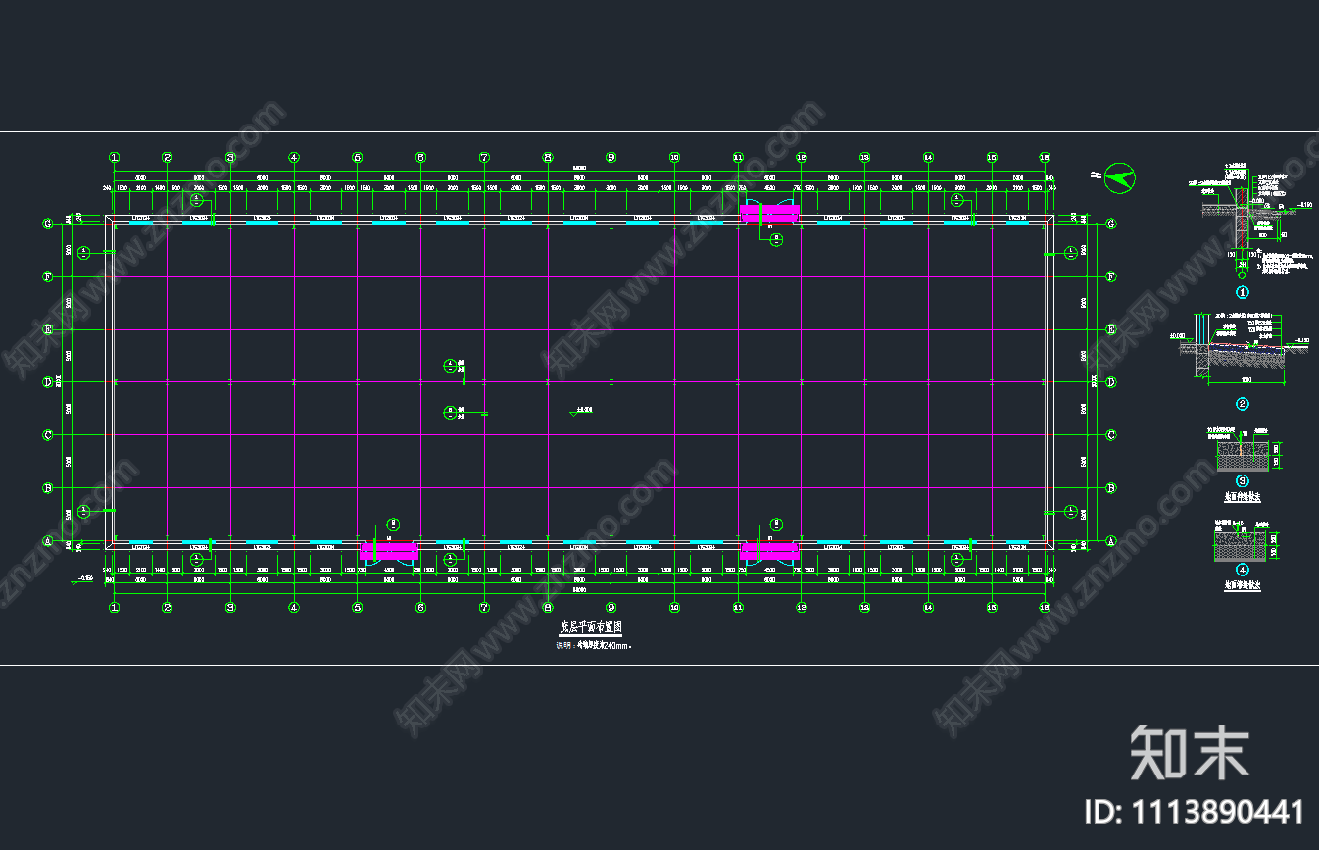Select detail number bubble 4
1319x850 pixels.
click(1242, 570)
